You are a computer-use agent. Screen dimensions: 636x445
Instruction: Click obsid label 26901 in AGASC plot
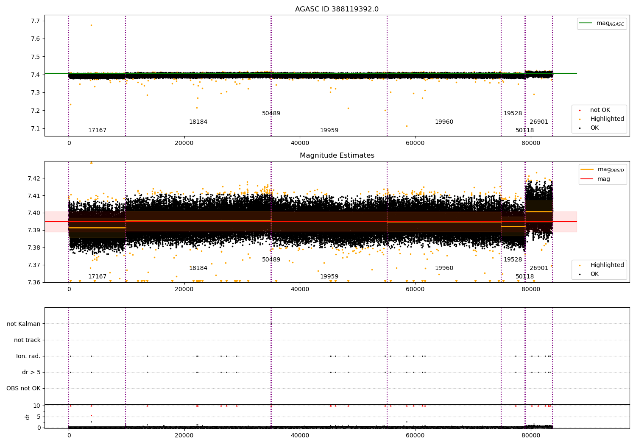[539, 122]
